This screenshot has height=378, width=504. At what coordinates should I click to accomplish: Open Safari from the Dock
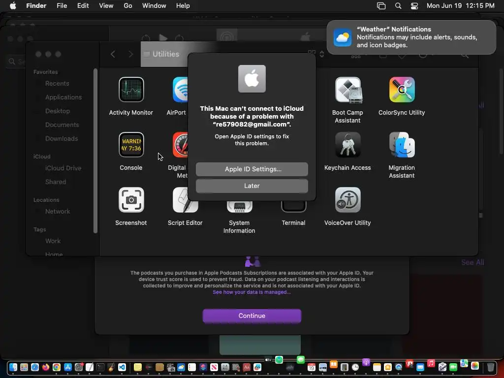(x=35, y=367)
